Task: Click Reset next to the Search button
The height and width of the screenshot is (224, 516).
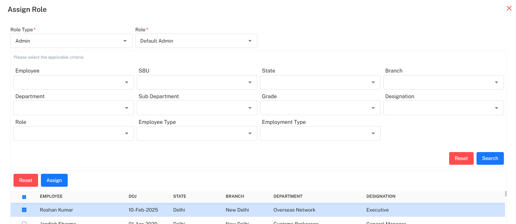Action: pos(461,158)
